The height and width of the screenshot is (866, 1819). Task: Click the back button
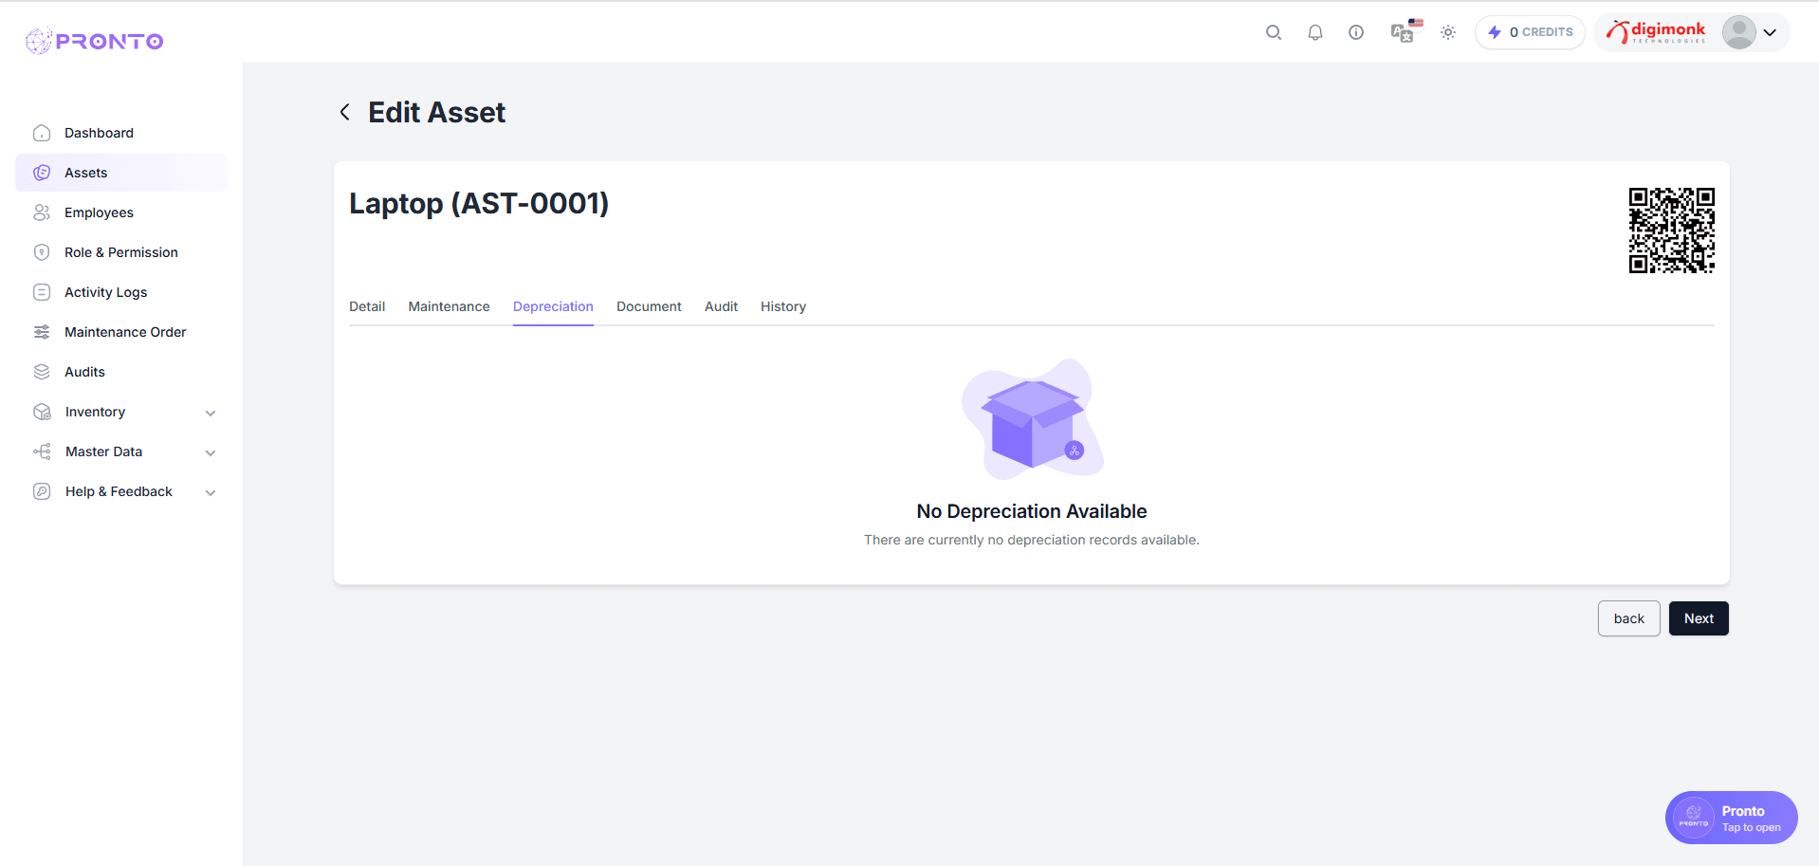coord(1628,618)
